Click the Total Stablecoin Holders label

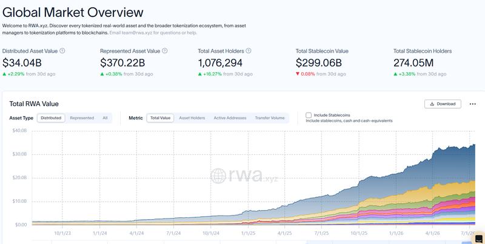pos(423,51)
